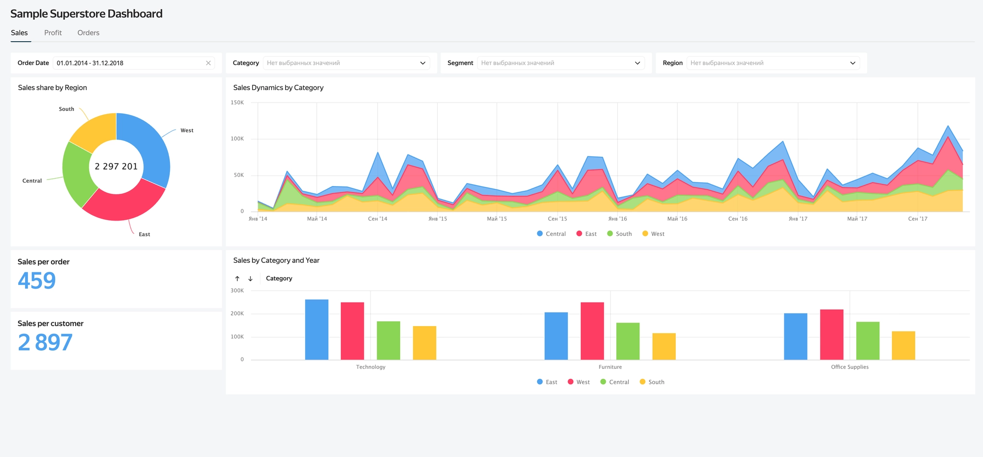The image size is (983, 457).
Task: Click the red West bar for Furniture
Action: (x=592, y=331)
